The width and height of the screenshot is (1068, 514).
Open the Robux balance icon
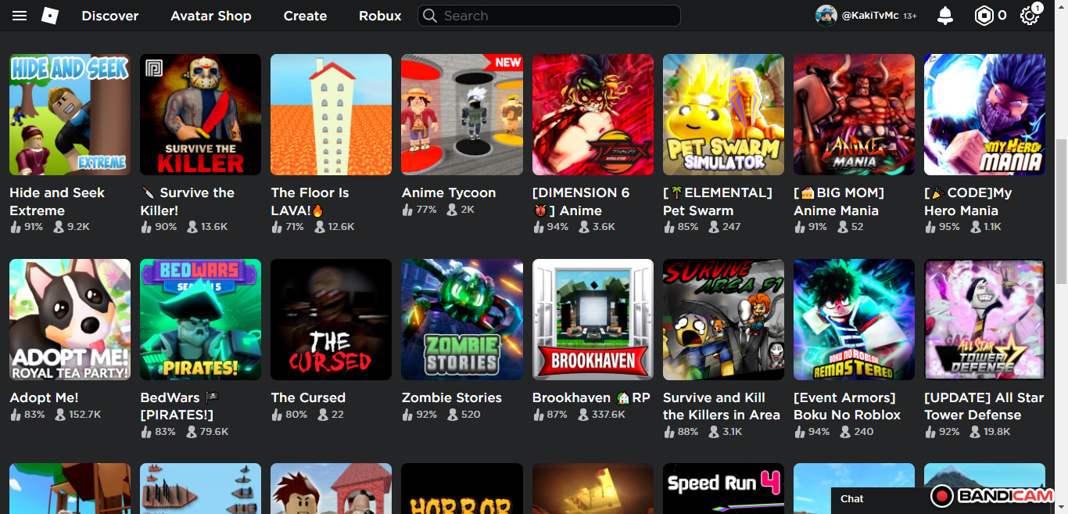[984, 16]
